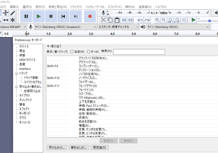
Task: Cut selection with the scissors icon
Action: (x=103, y=20)
